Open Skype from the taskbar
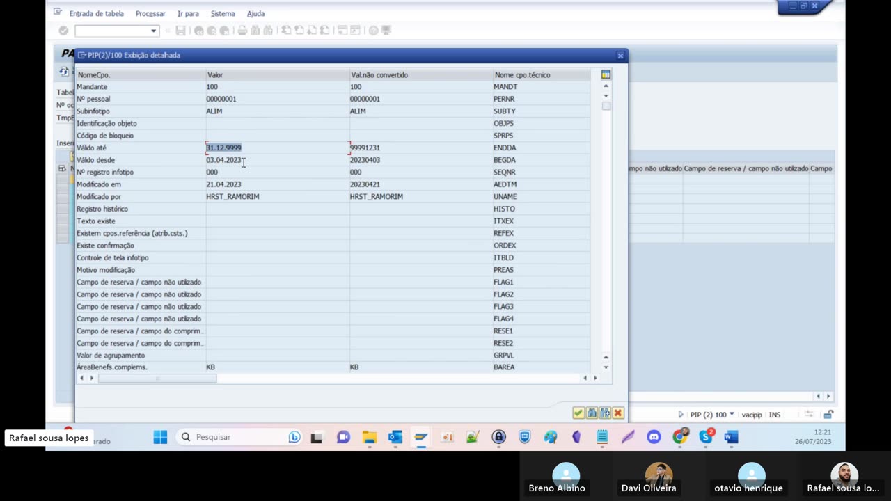The height and width of the screenshot is (501, 891). [x=706, y=437]
